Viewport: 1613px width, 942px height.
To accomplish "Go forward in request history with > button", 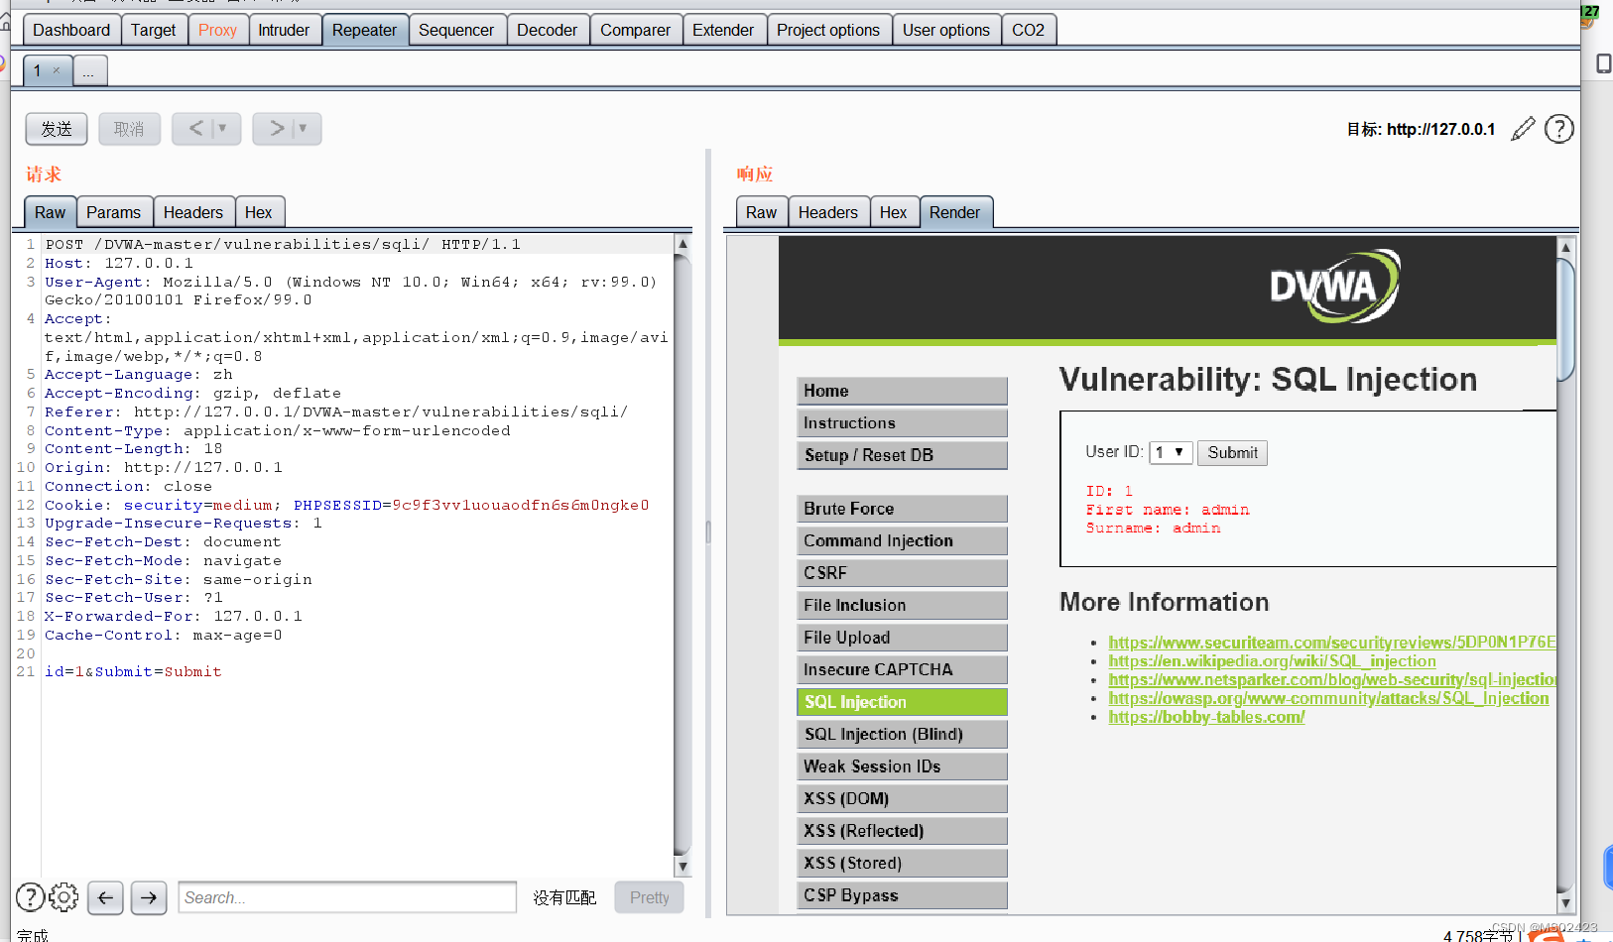I will (x=277, y=128).
